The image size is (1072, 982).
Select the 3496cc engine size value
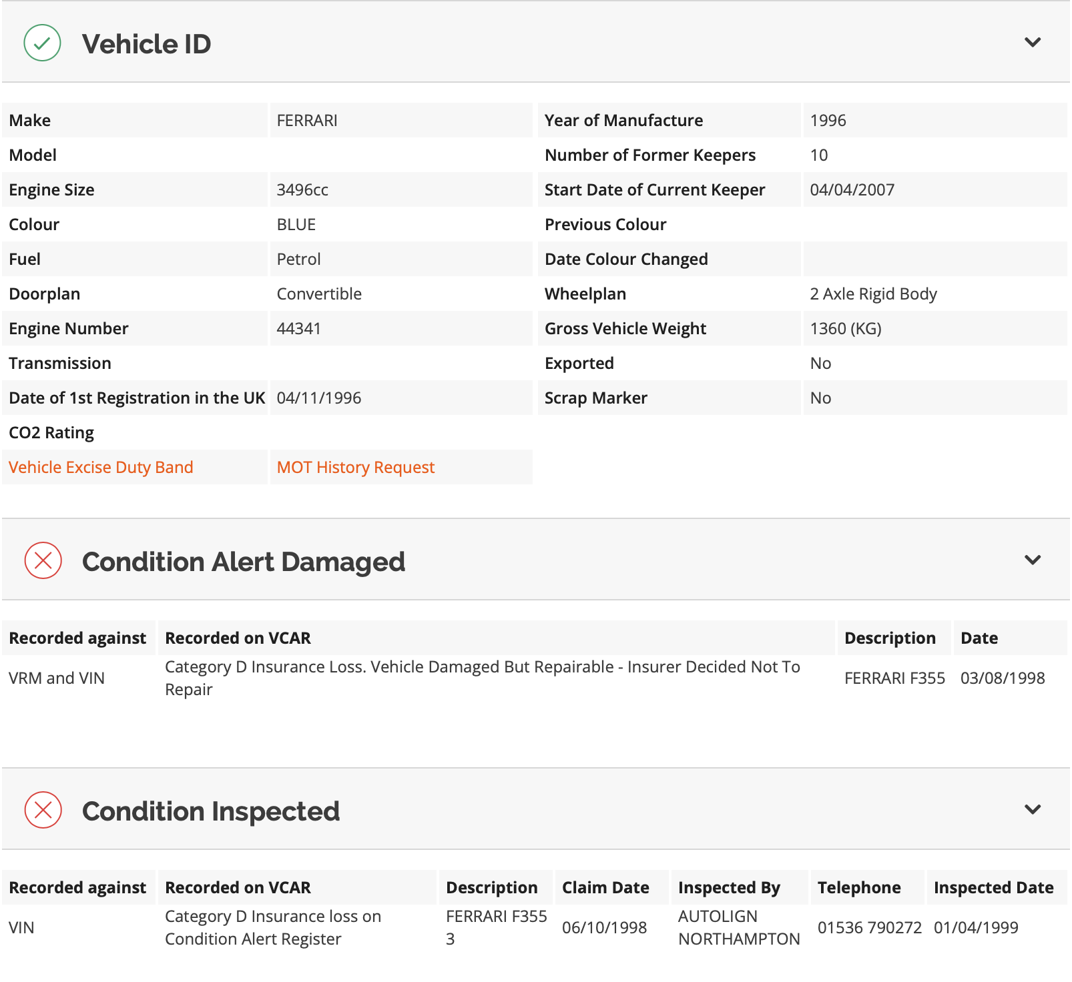pos(302,190)
